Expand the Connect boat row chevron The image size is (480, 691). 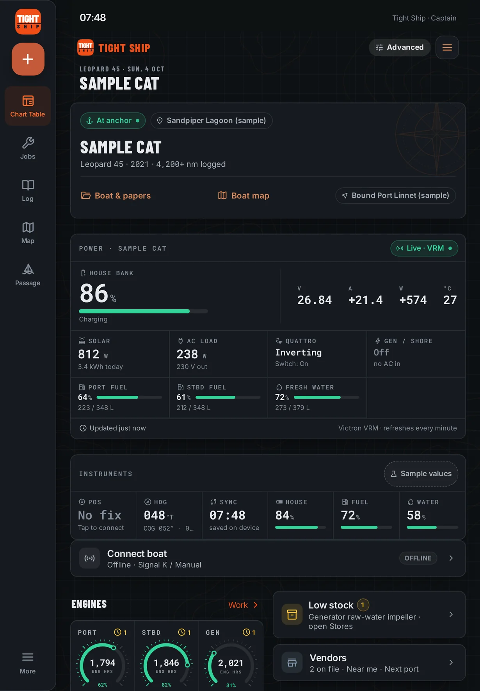(x=451, y=558)
